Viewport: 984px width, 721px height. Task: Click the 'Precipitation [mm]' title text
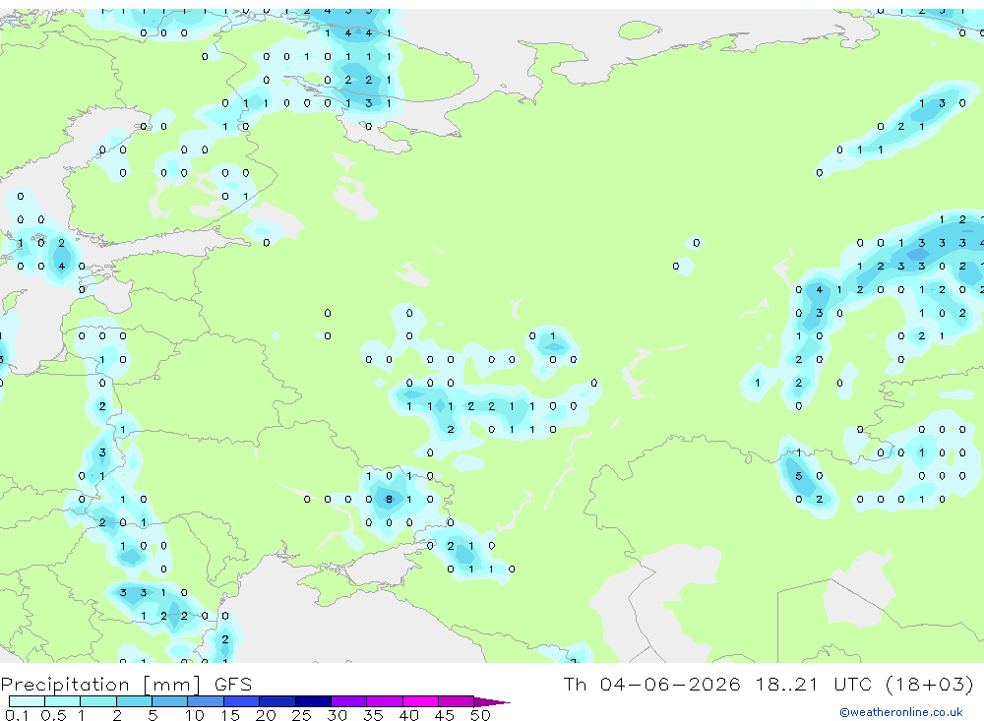(x=100, y=684)
